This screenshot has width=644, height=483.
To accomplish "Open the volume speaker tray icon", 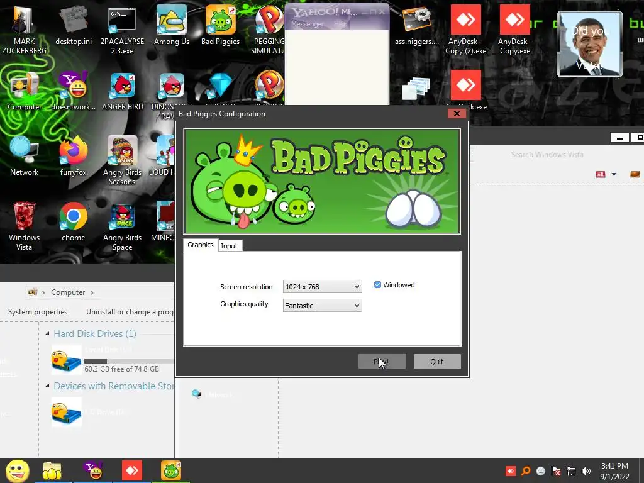I will 586,471.
